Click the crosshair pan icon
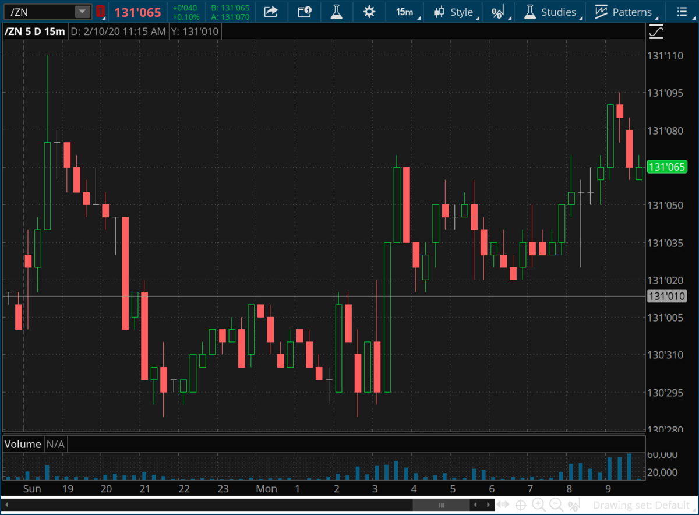699x515 pixels. pyautogui.click(x=521, y=505)
